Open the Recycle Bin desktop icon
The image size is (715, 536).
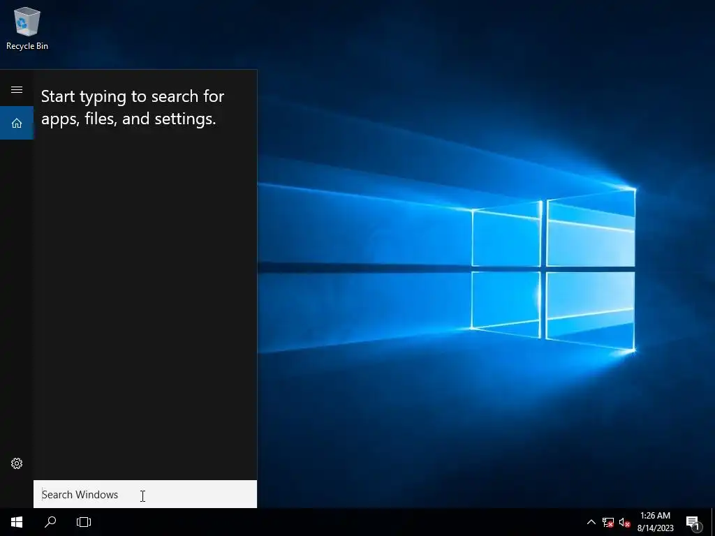pyautogui.click(x=27, y=28)
